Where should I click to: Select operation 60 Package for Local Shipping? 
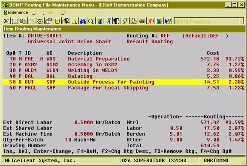tap(123, 88)
